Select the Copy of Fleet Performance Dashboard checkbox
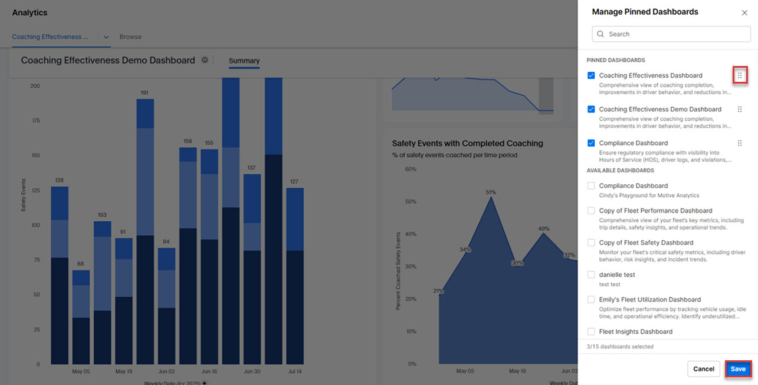758x385 pixels. 591,211
